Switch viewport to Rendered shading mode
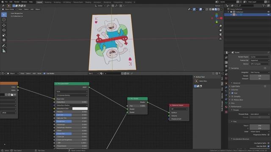This screenshot has height=152, width=271. 218,9
